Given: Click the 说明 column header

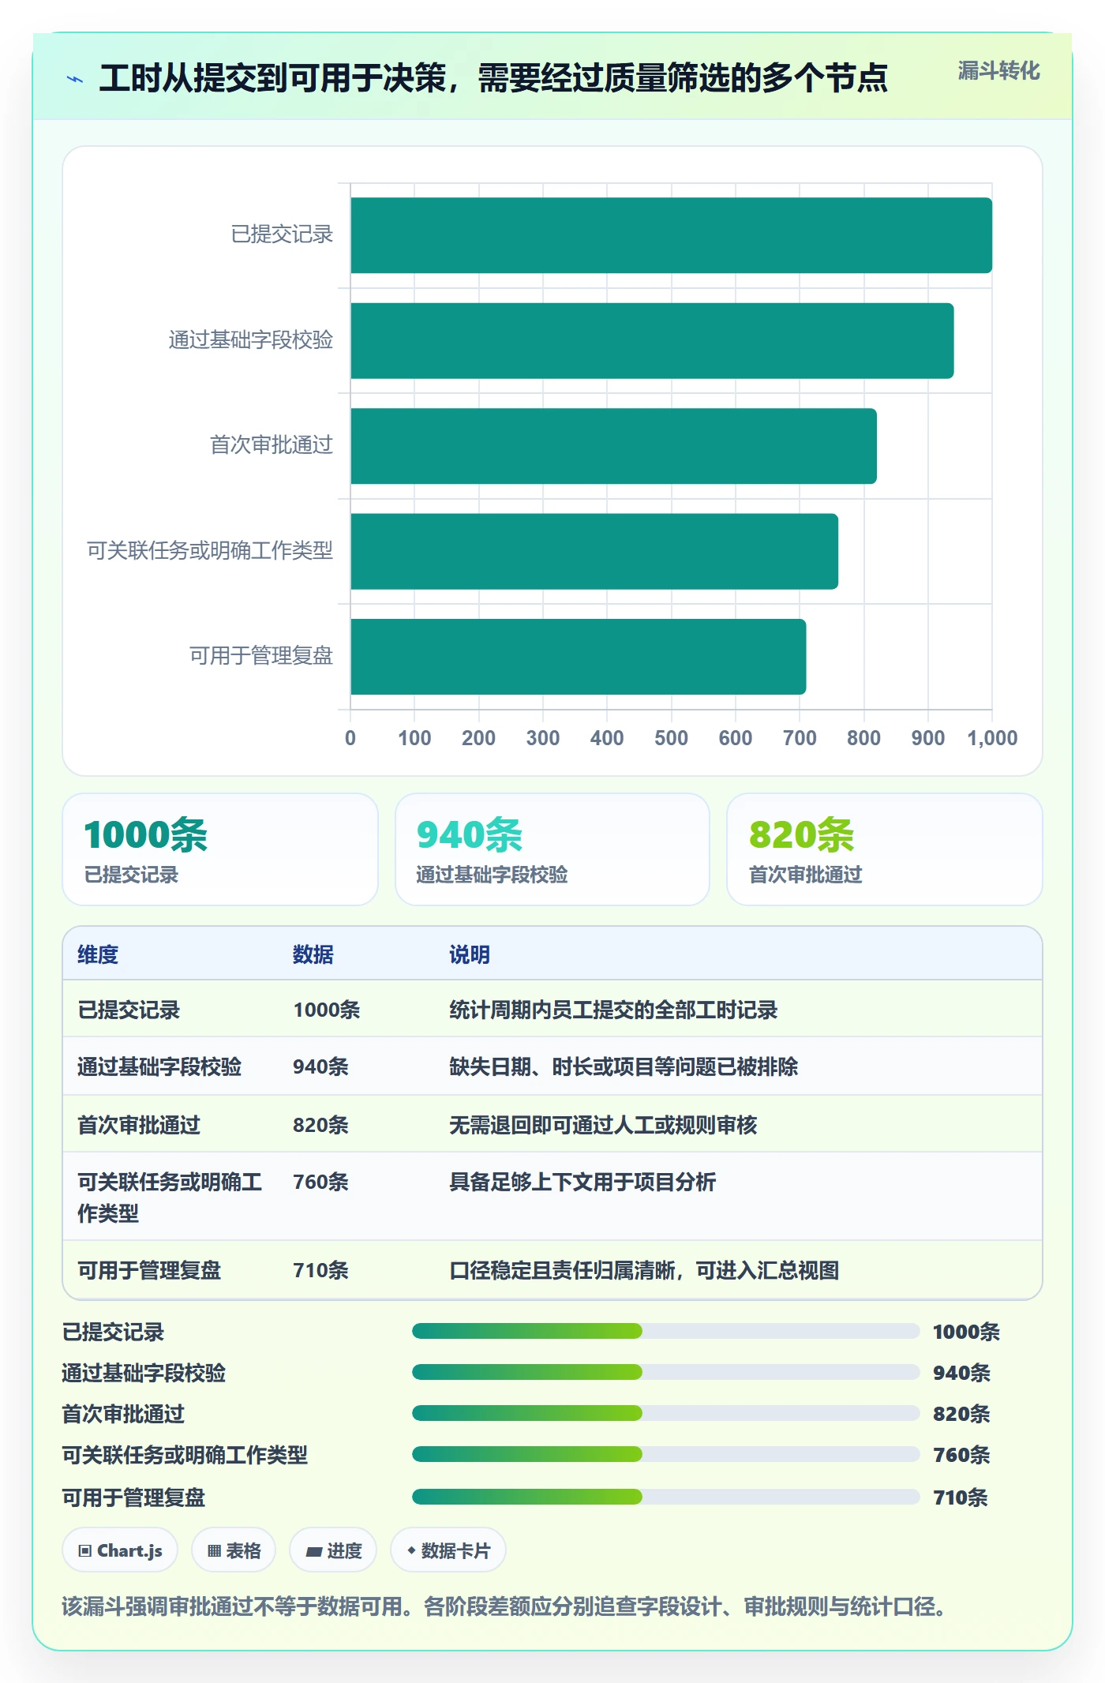Looking at the screenshot, I should [470, 954].
